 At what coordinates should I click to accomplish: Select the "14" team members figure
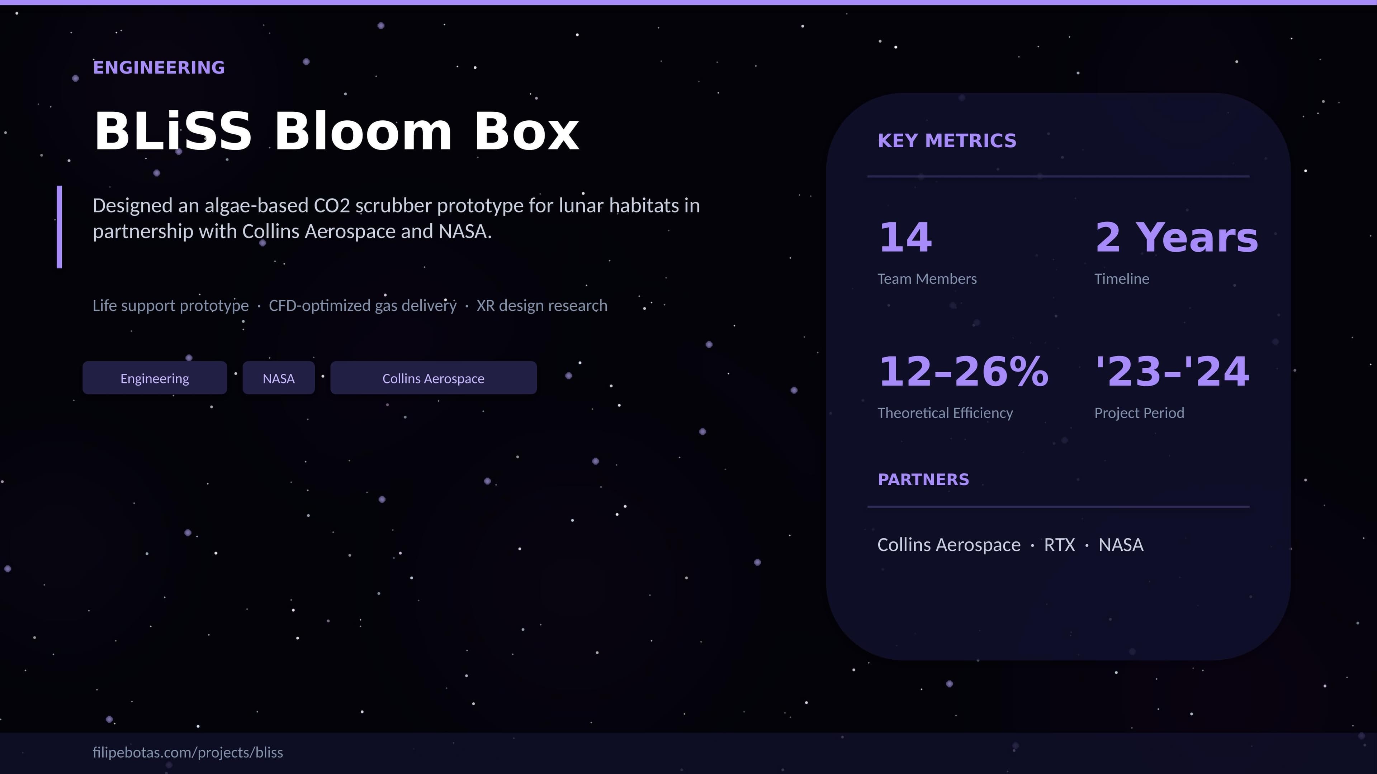pyautogui.click(x=905, y=238)
